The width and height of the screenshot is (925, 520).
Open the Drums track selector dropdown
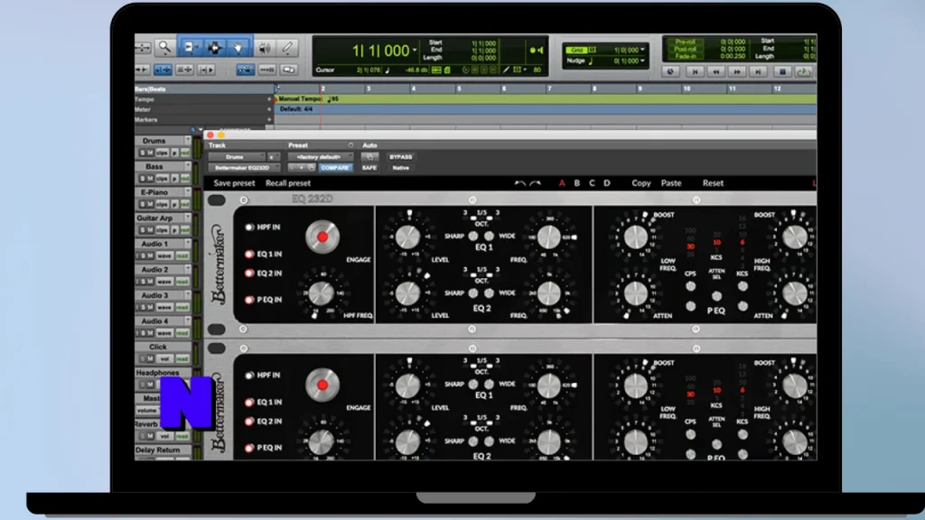(237, 157)
